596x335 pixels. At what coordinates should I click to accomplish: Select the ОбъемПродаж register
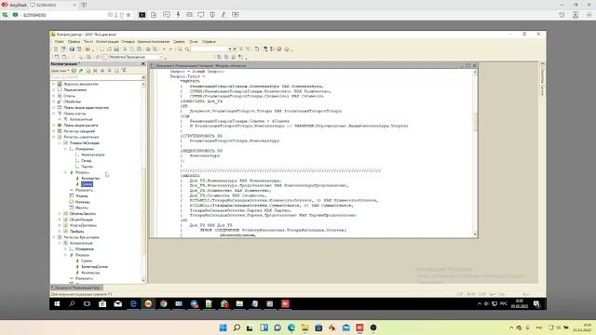pyautogui.click(x=81, y=220)
